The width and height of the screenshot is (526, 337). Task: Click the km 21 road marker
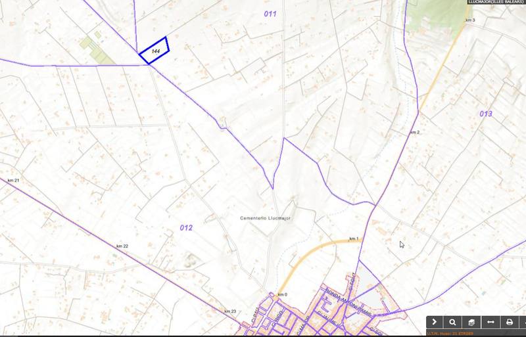[x=13, y=180]
